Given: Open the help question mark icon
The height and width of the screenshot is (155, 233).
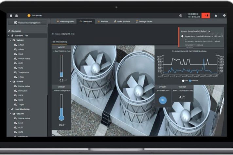Looking at the screenshot, I should click(x=181, y=15).
